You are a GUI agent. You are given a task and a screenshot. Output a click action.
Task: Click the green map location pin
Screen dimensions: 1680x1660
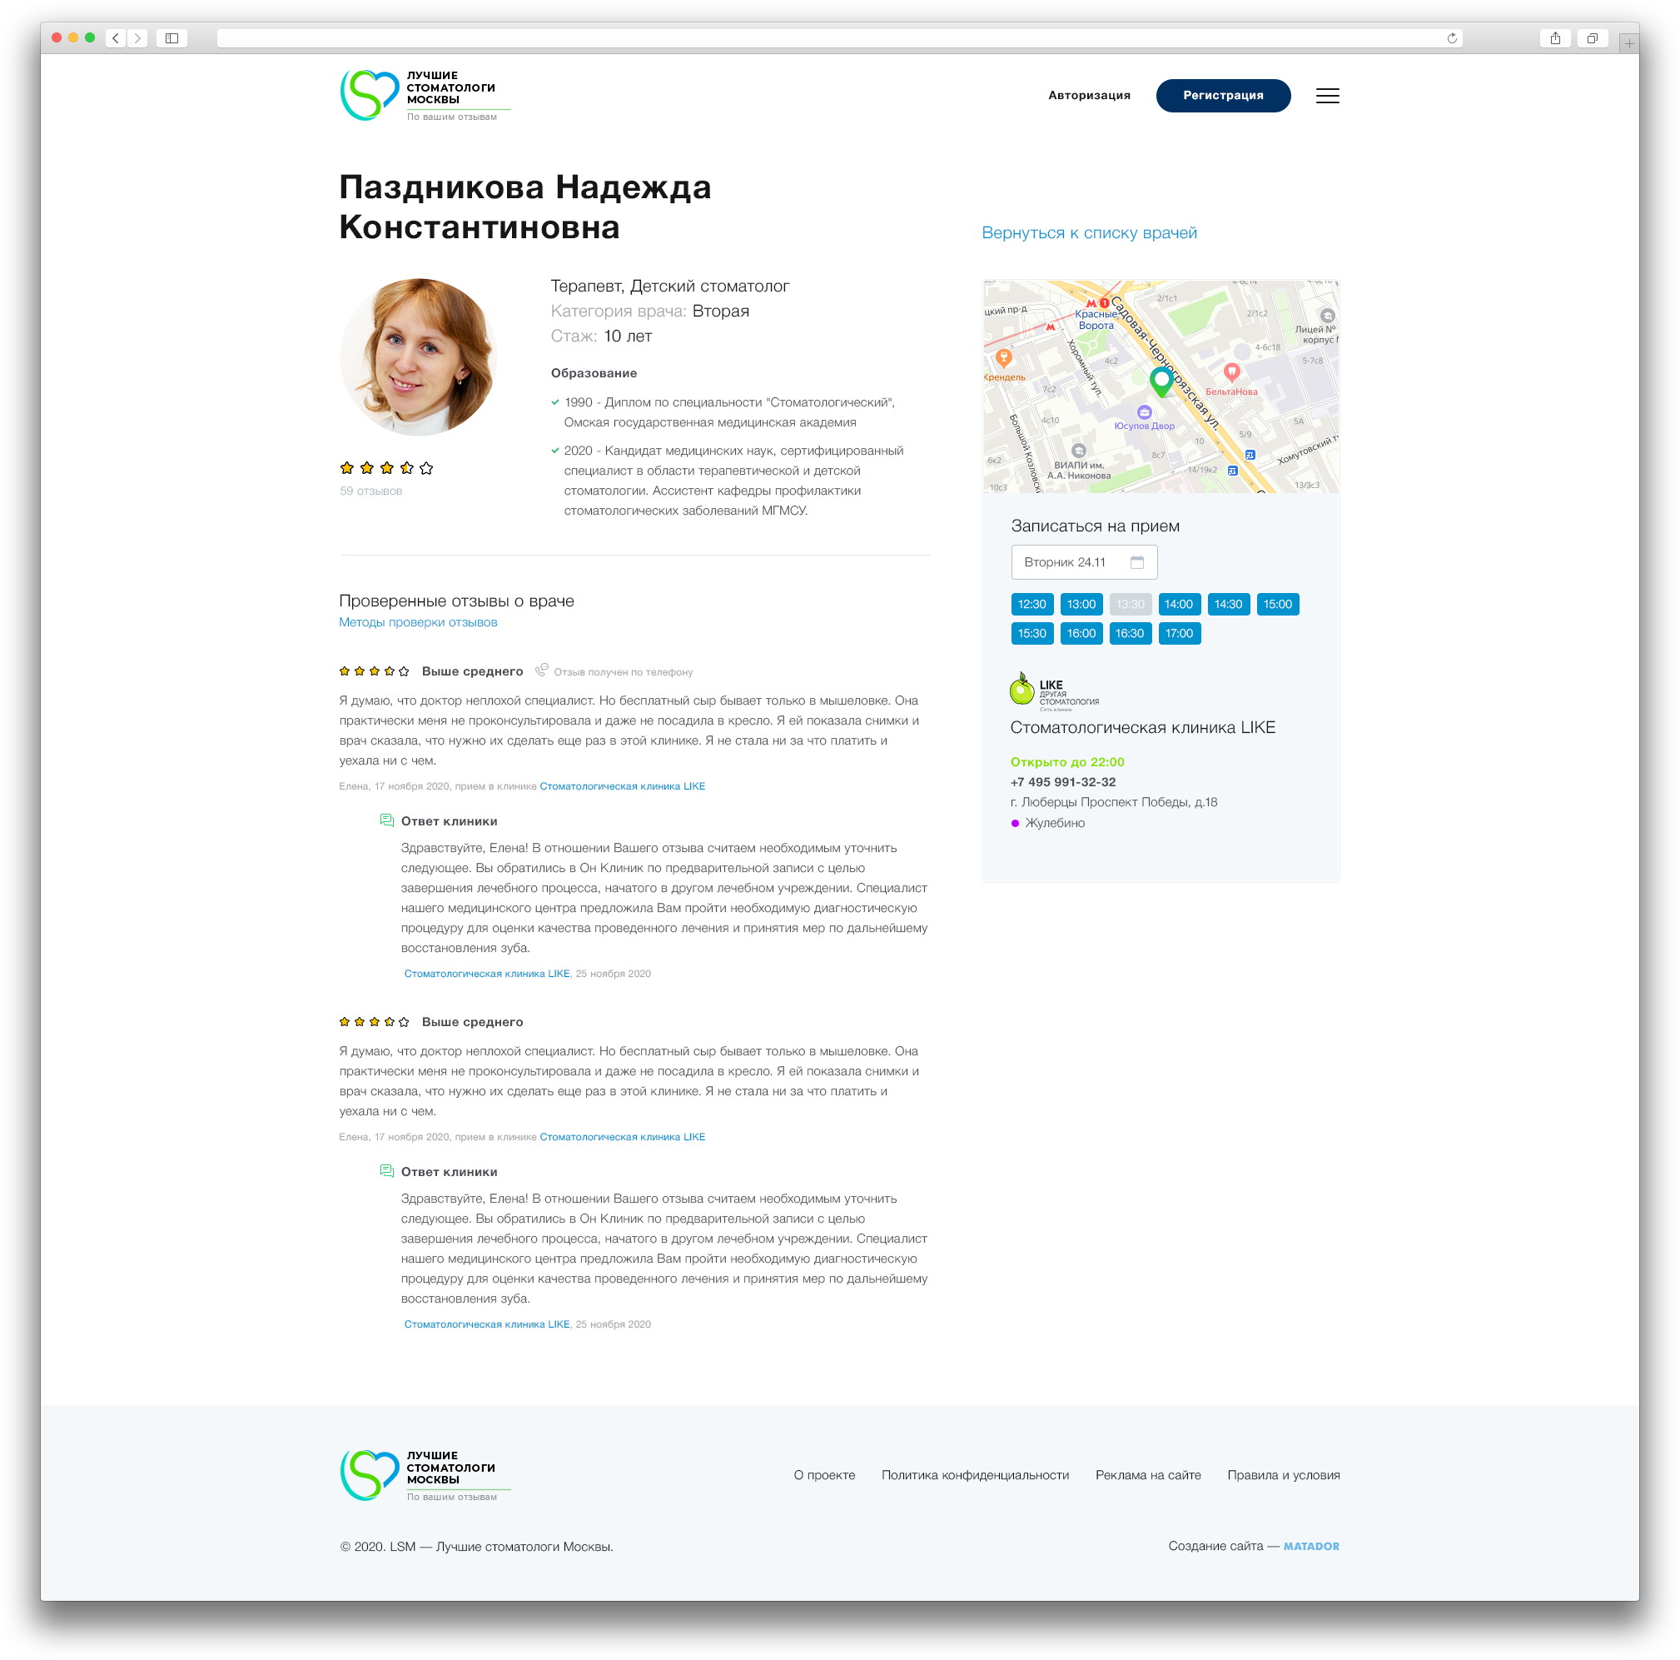(1161, 381)
